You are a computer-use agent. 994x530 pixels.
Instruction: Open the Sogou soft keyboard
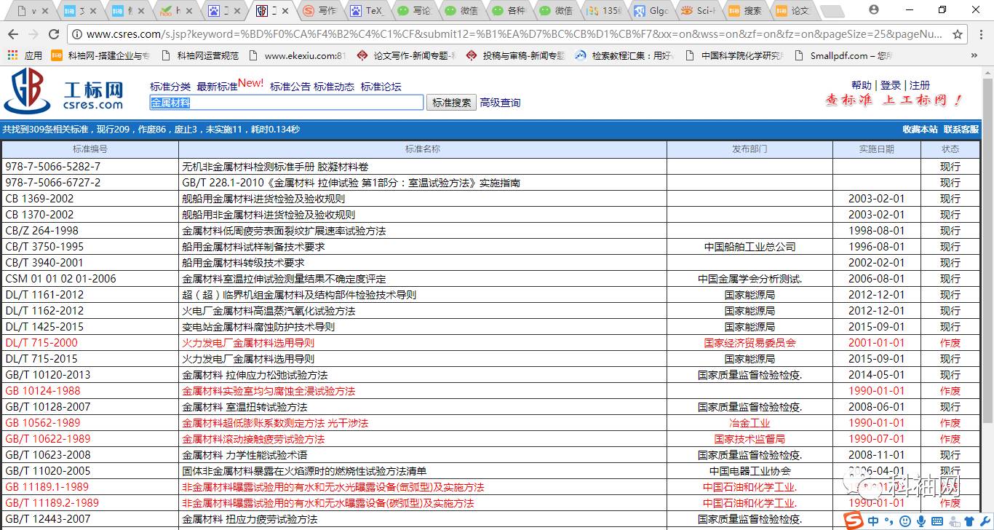click(937, 521)
